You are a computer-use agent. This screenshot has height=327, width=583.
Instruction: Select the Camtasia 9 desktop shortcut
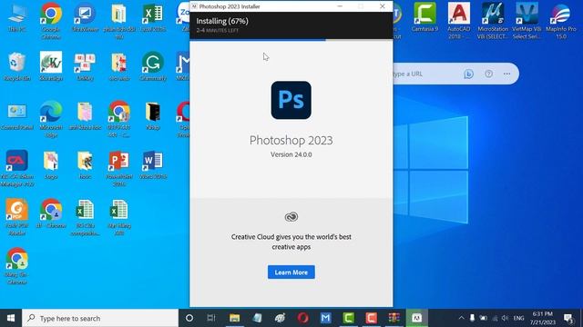coord(424,18)
